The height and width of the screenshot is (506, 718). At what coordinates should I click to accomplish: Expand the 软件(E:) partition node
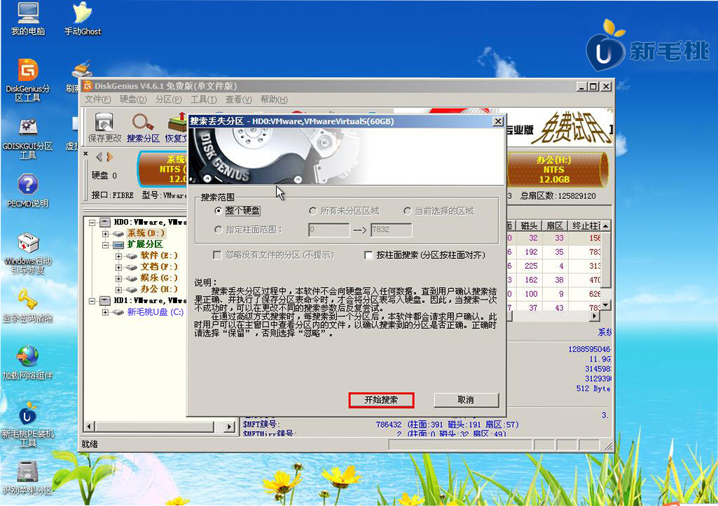coord(118,255)
